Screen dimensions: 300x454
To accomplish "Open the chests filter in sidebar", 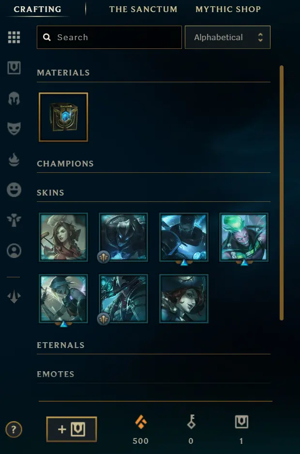I will click(x=14, y=68).
